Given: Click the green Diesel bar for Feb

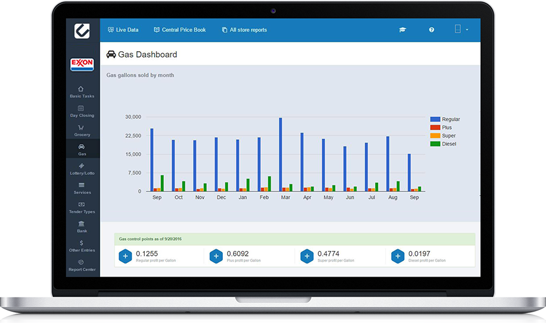Looking at the screenshot, I should (x=269, y=184).
